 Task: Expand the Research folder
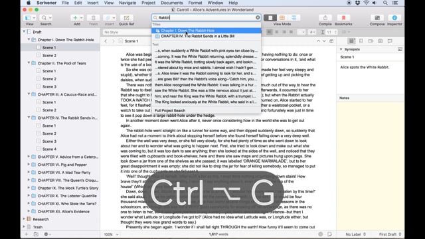point(24,219)
